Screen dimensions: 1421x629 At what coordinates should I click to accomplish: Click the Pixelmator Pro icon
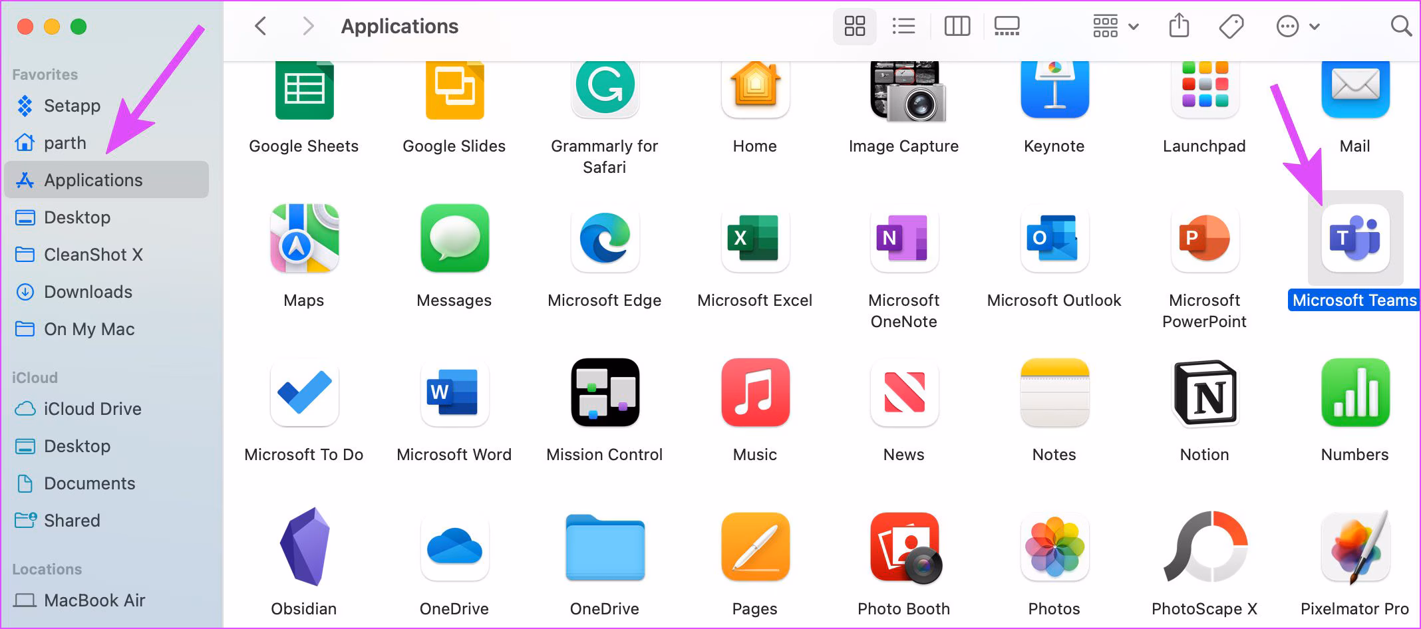[x=1356, y=547]
